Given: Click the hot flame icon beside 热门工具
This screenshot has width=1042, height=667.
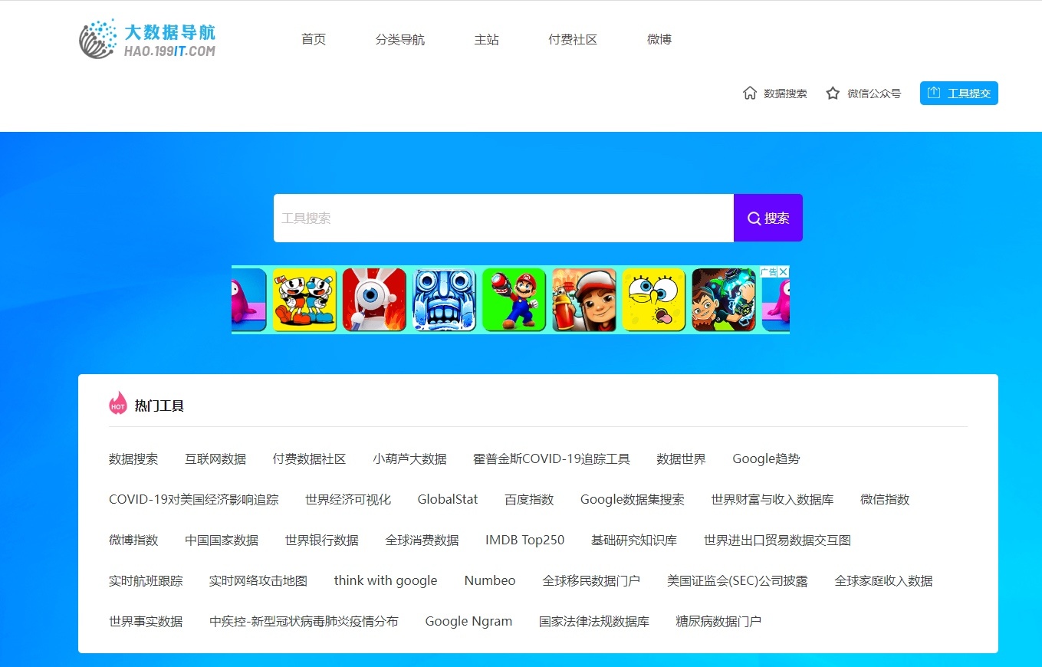Looking at the screenshot, I should pyautogui.click(x=118, y=403).
